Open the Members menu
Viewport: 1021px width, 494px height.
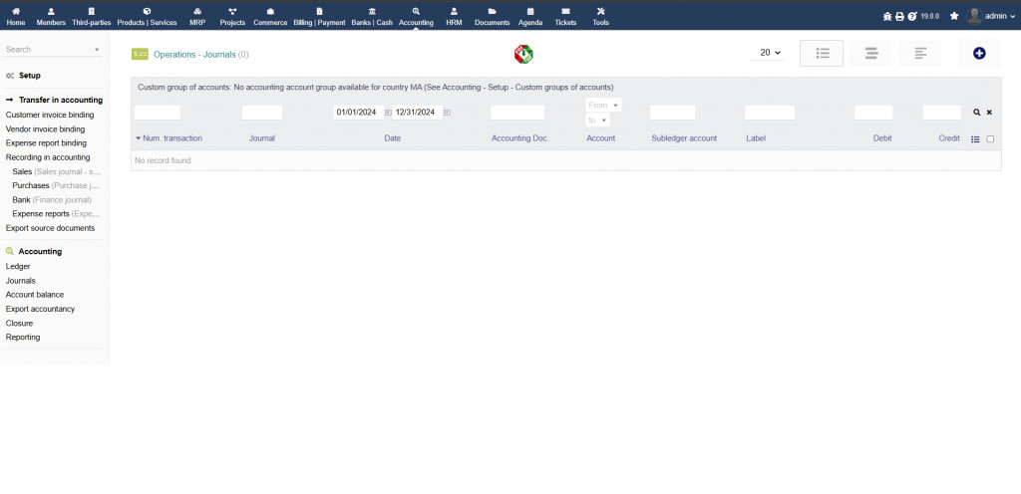coord(51,16)
